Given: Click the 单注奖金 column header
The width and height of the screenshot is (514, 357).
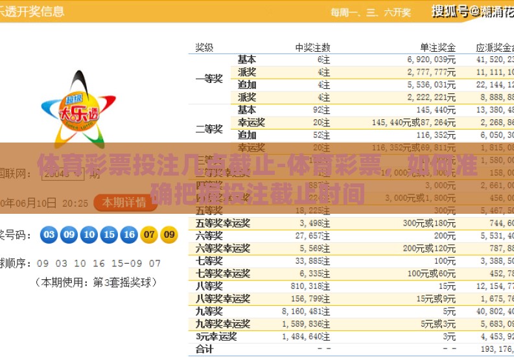Looking at the screenshot, I should coord(438,48).
